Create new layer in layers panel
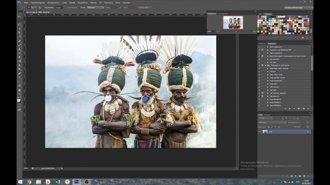 point(304,176)
